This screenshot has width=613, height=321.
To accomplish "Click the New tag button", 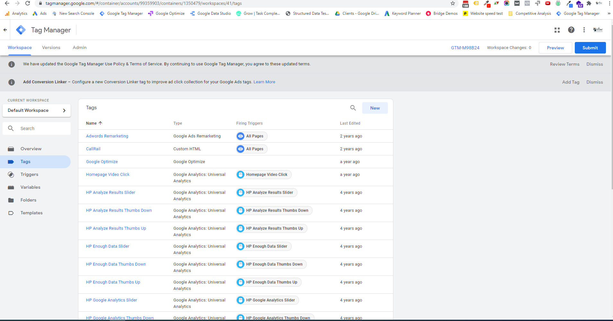I will (375, 108).
